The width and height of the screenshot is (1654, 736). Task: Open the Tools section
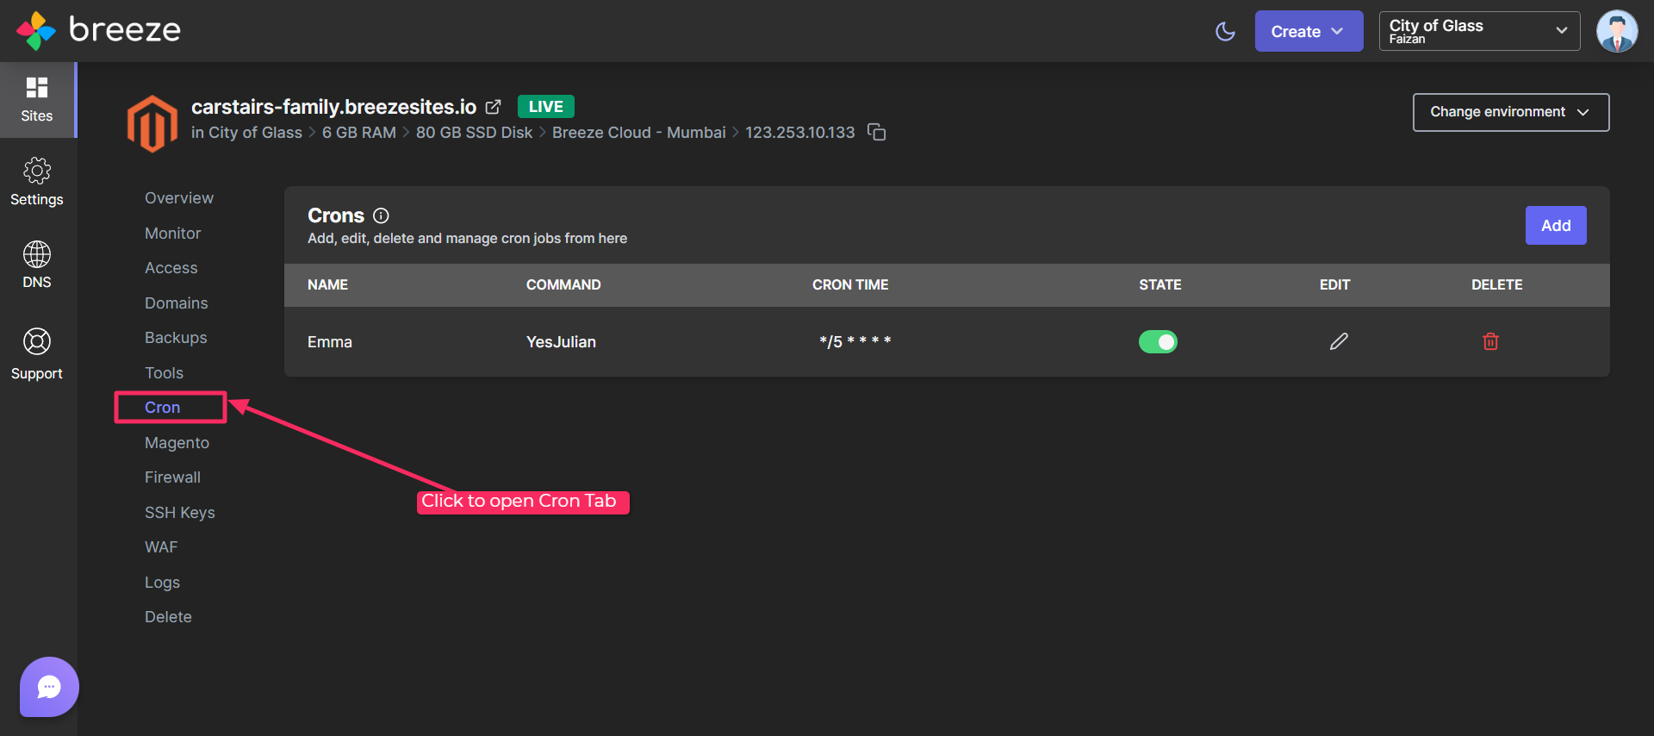pyautogui.click(x=164, y=373)
